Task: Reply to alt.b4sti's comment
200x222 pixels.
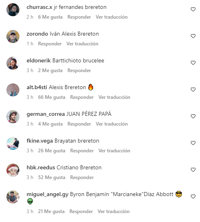Action: [82, 97]
